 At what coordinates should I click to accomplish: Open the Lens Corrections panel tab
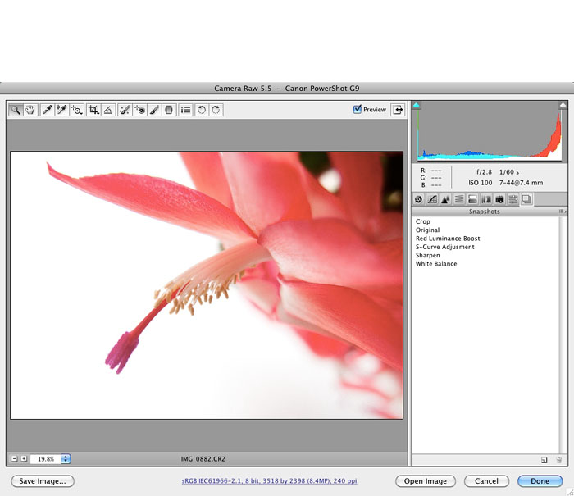(486, 199)
